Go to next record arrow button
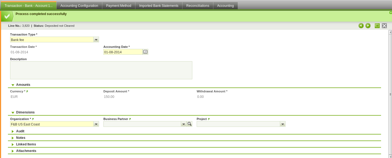The width and height of the screenshot is (392, 158). (368, 26)
